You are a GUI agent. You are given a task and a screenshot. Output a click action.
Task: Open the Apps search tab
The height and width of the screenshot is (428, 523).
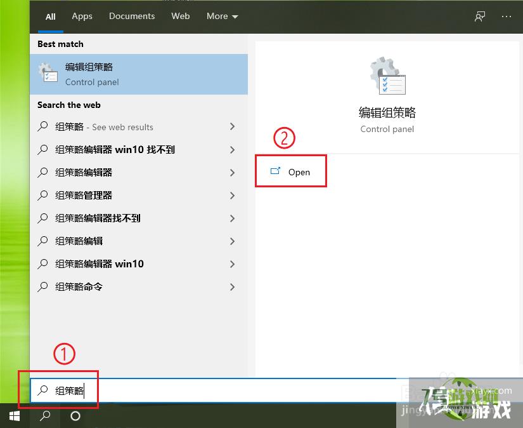click(x=82, y=16)
